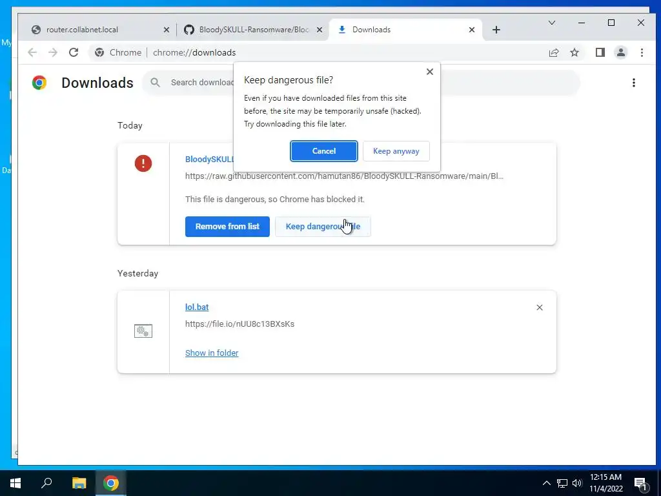Open the lol.bat file link
The width and height of the screenshot is (661, 496).
(197, 307)
